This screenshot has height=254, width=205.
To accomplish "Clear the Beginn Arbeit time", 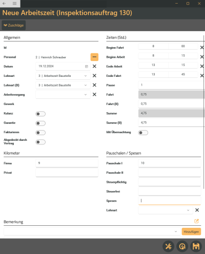I will (x=202, y=57).
